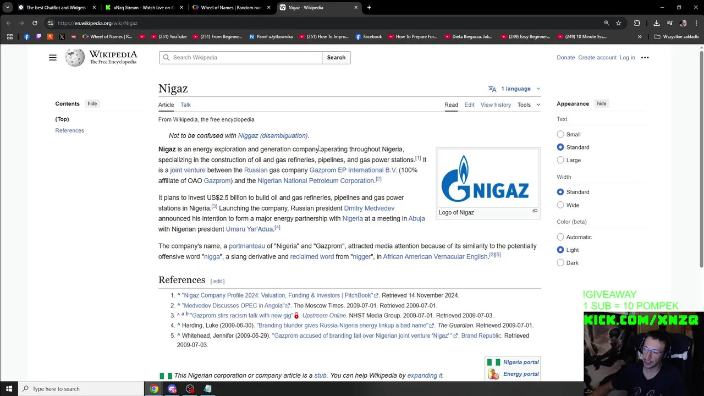Click the Wikipedia globe logo
This screenshot has width=704, height=396.
pyautogui.click(x=75, y=57)
